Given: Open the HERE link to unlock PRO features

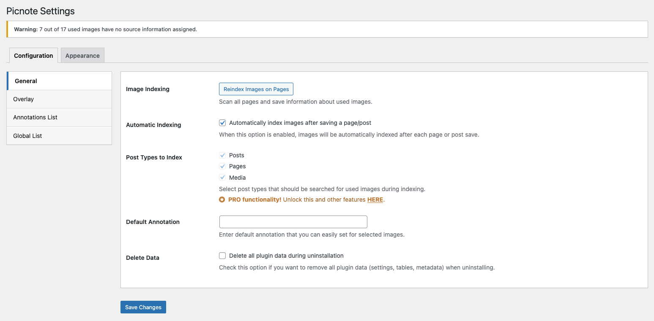Looking at the screenshot, I should 375,199.
